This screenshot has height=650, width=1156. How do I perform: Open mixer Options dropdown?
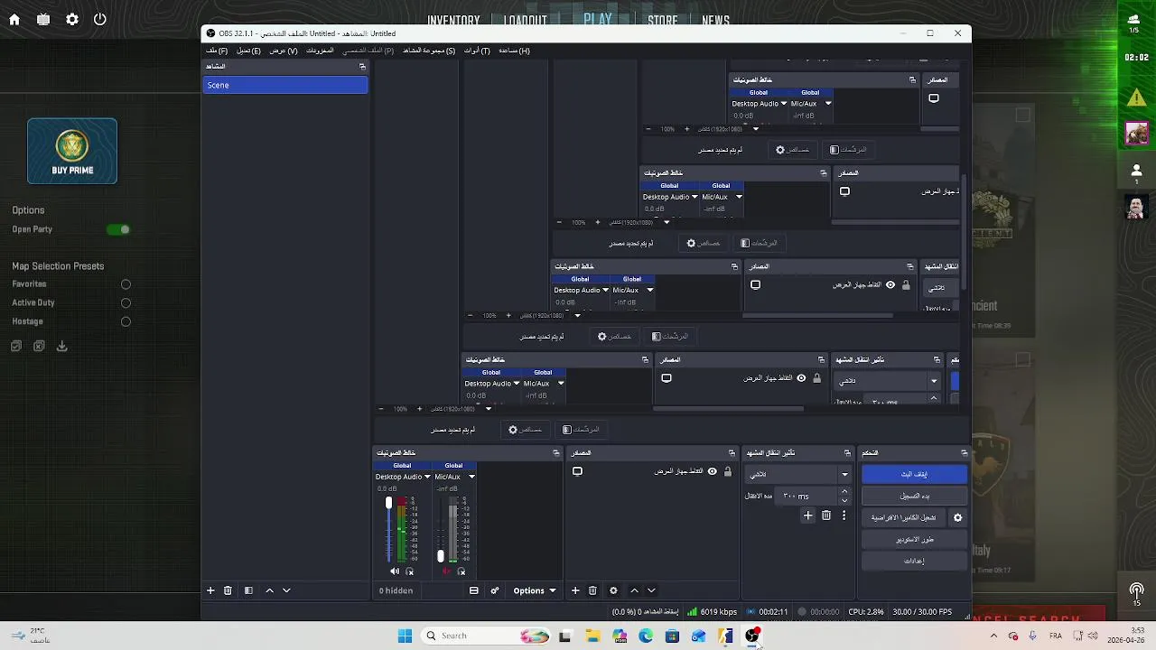click(535, 590)
